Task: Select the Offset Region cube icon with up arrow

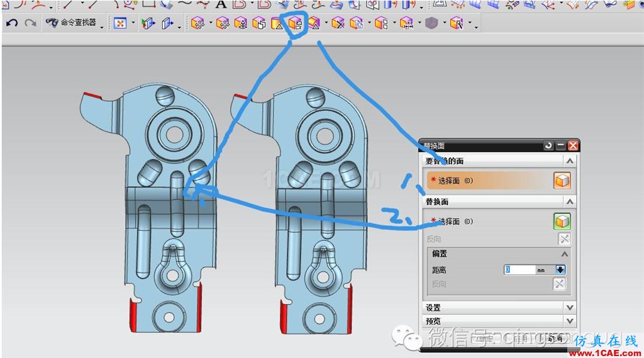Action: pyautogui.click(x=241, y=23)
